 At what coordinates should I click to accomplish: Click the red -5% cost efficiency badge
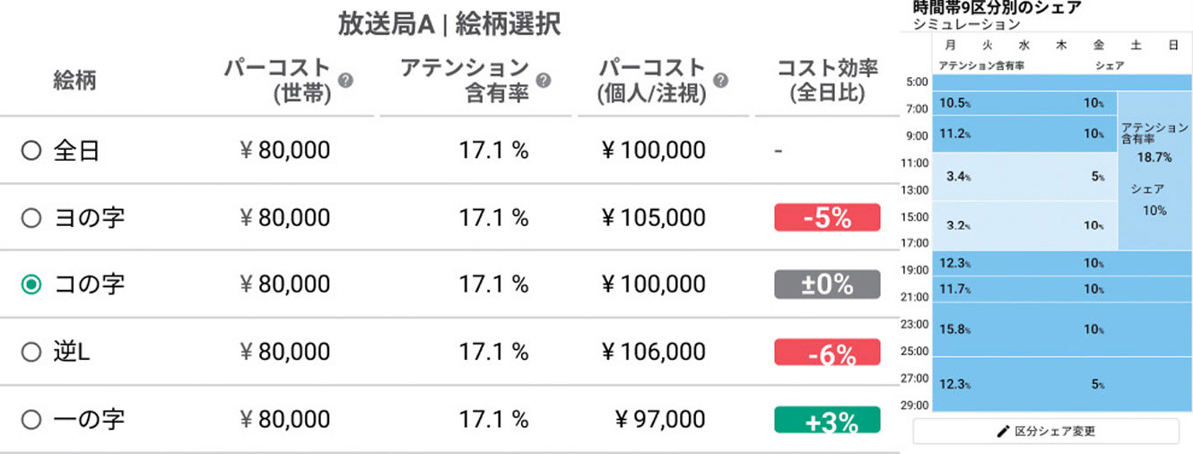coord(827,217)
